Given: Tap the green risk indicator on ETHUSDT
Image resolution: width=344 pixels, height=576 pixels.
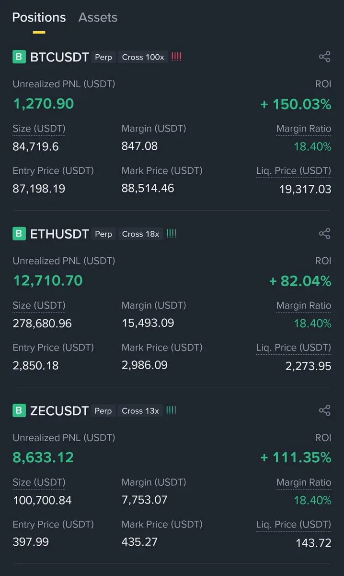Looking at the screenshot, I should [172, 234].
